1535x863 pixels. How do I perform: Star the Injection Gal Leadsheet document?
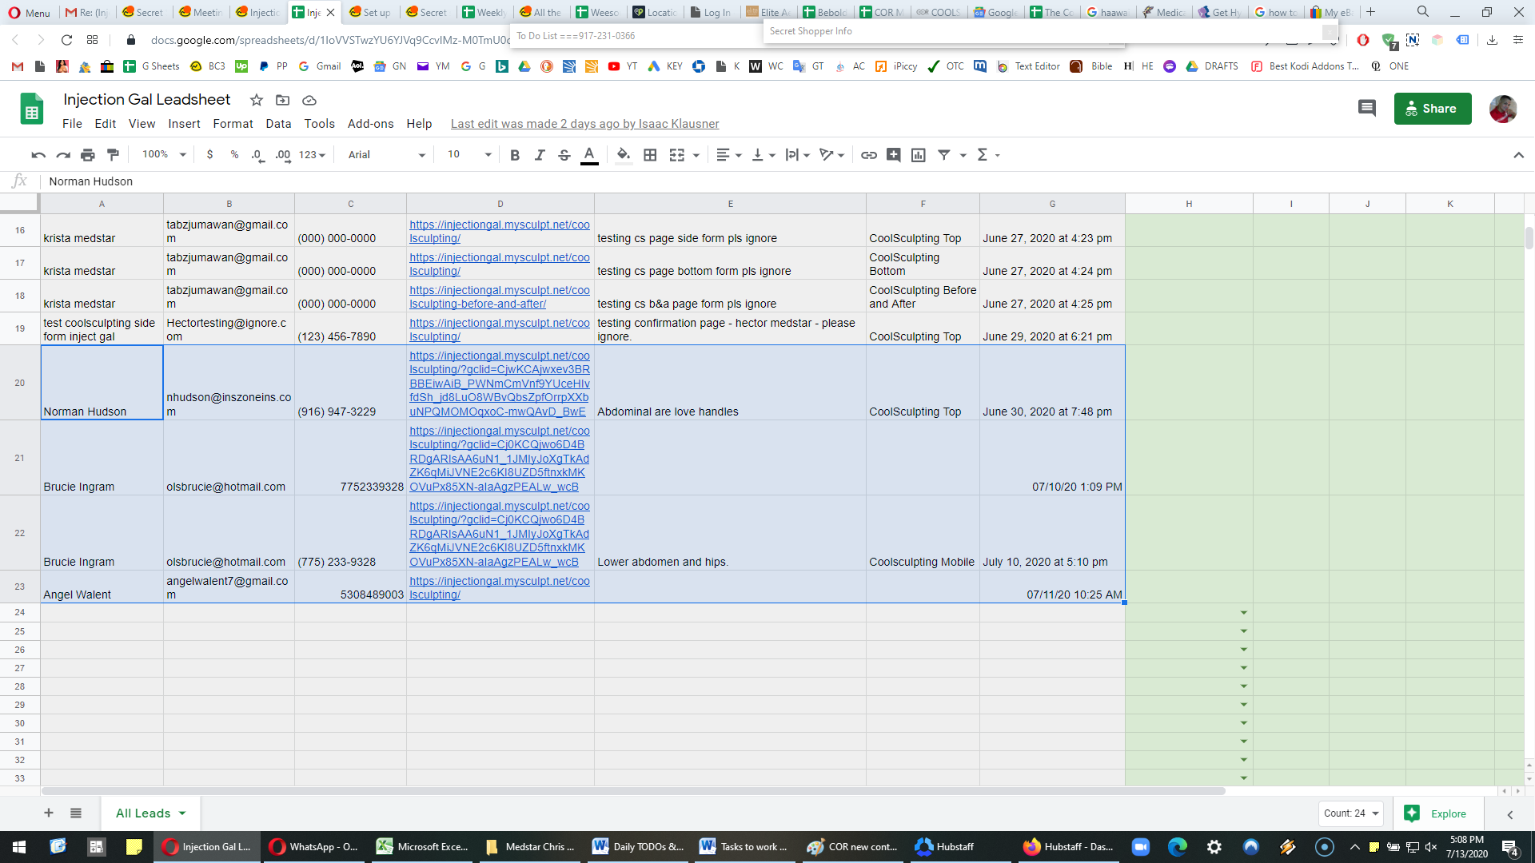[257, 100]
